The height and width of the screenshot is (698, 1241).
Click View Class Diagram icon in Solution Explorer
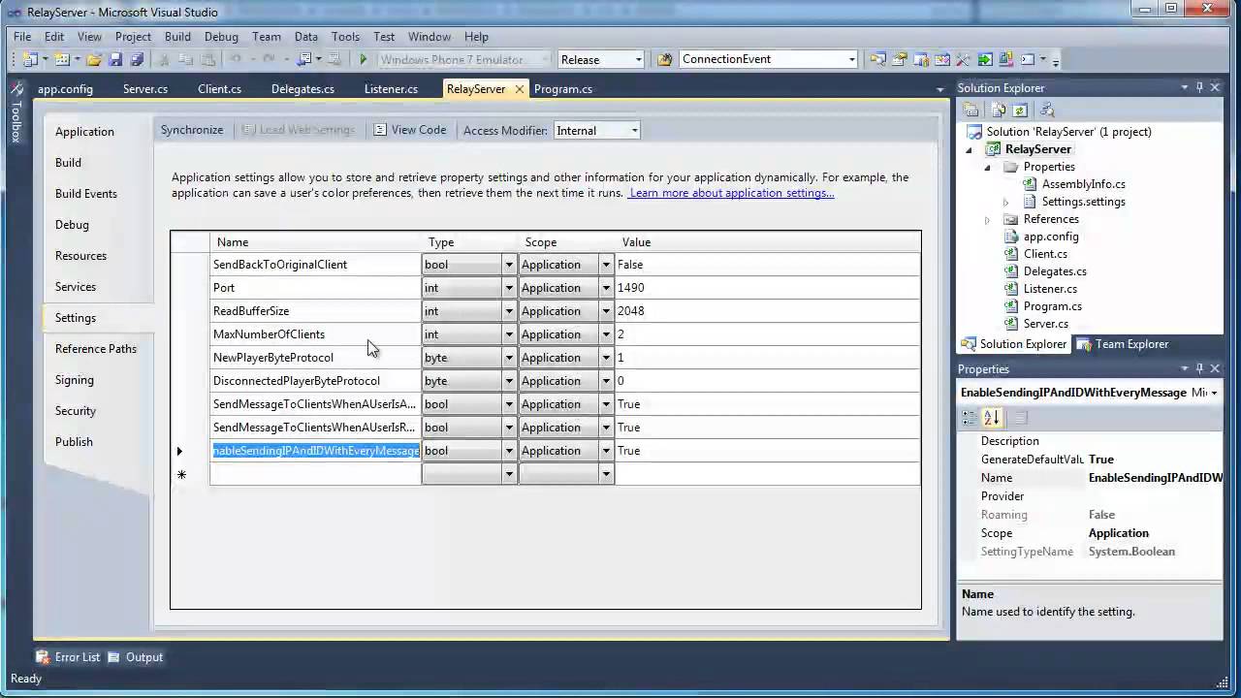pos(1046,111)
